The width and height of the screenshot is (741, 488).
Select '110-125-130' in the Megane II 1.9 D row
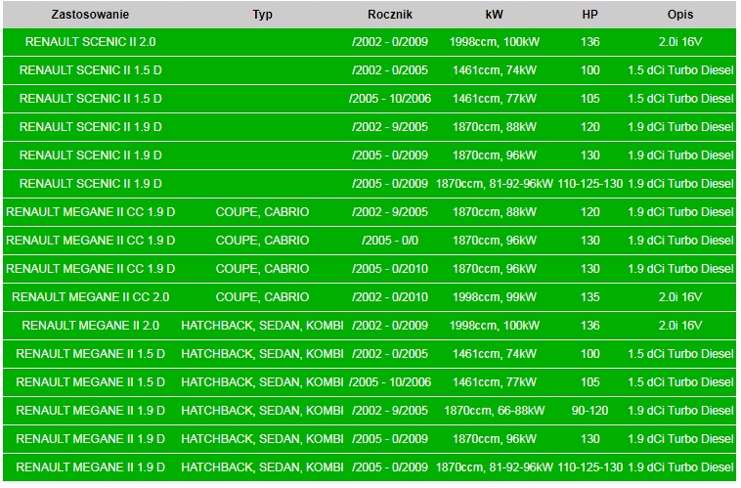click(x=589, y=467)
